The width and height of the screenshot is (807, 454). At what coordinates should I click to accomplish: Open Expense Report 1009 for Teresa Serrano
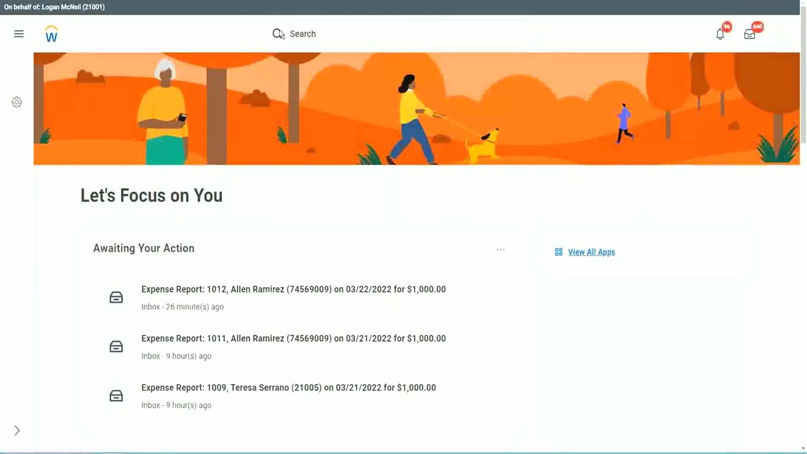(288, 388)
